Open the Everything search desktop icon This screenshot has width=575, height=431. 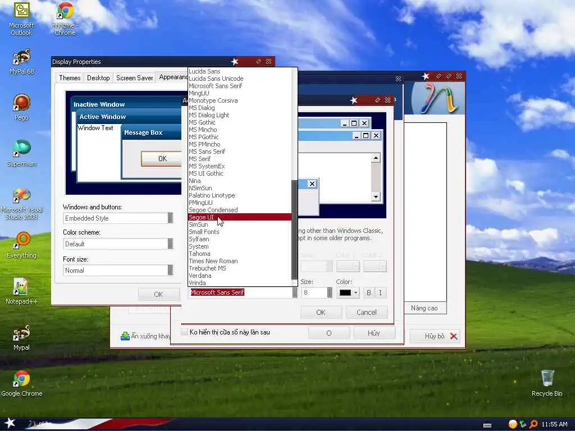point(22,245)
